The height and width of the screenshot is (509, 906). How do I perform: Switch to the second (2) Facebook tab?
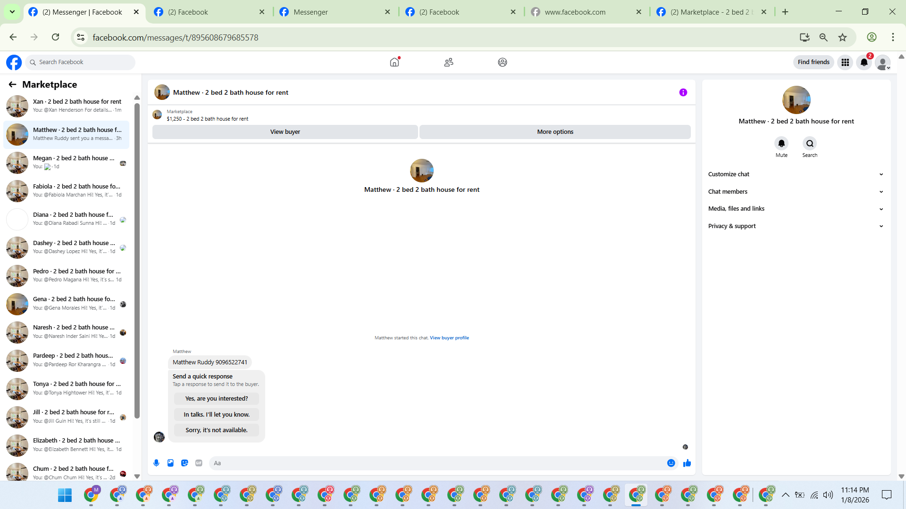click(x=210, y=12)
